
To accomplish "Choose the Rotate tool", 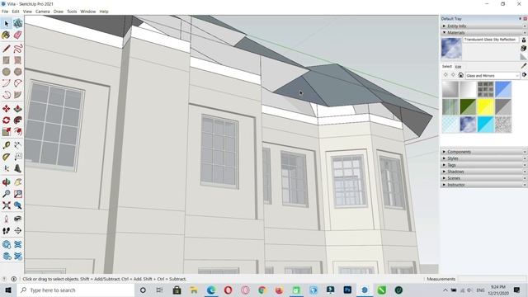I will click(x=7, y=120).
